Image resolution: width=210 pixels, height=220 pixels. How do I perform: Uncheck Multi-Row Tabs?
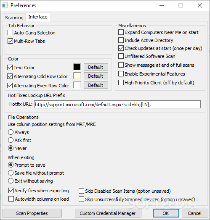coord(10,41)
